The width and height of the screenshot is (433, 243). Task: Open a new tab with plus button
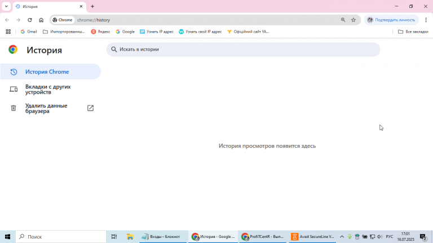(x=92, y=6)
